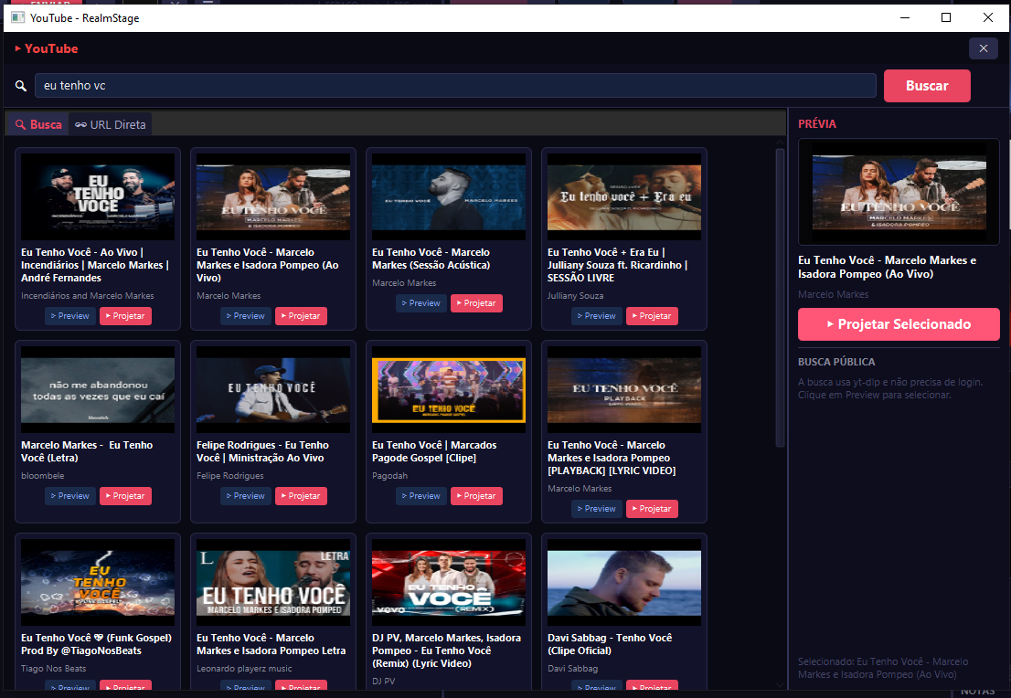Projetar the PLAYBACK LYRIC VIDEO result
This screenshot has width=1011, height=698.
pos(651,509)
